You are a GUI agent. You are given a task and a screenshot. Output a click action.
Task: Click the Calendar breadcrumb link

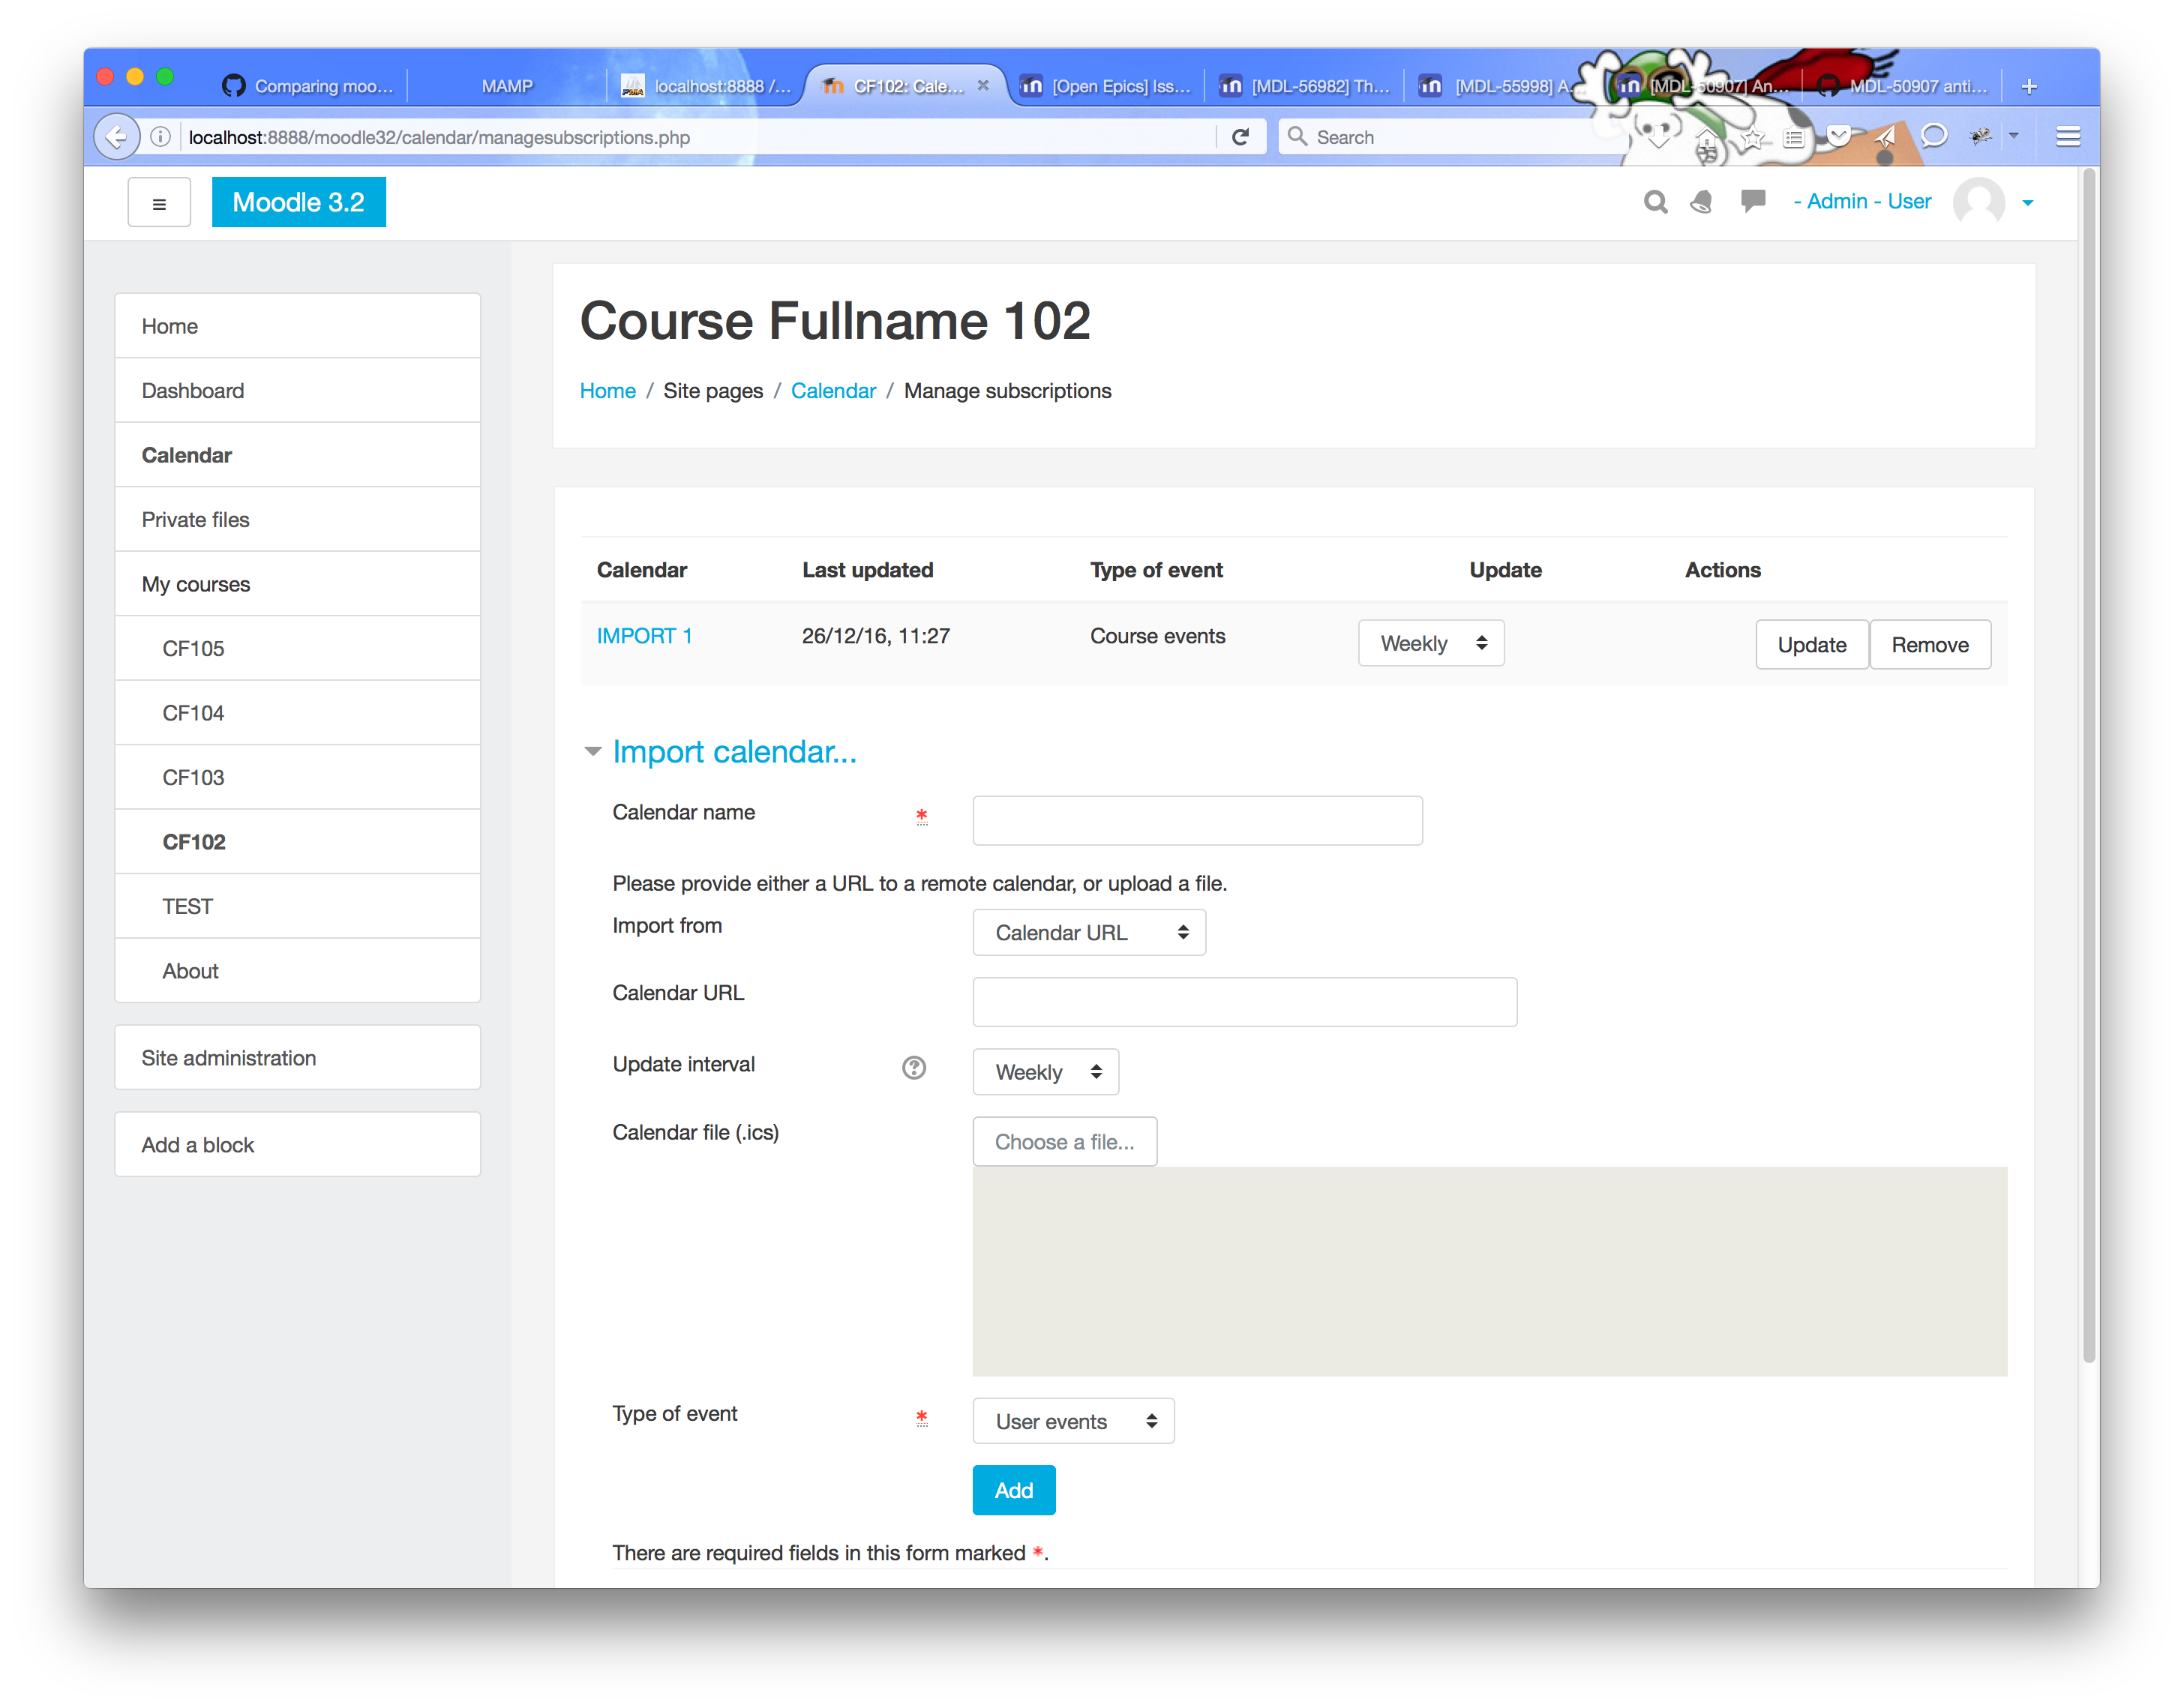[x=833, y=391]
